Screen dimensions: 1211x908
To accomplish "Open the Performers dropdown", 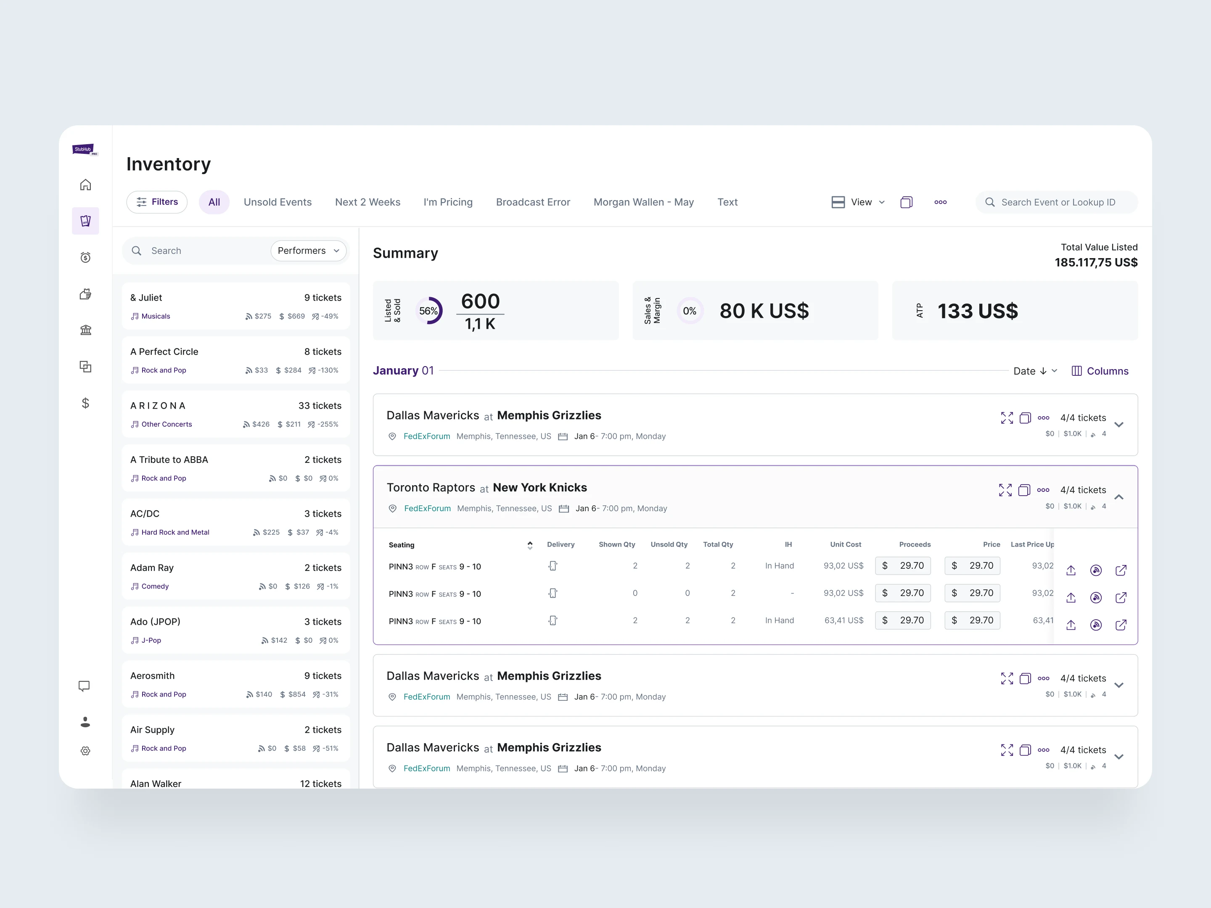I will [308, 251].
